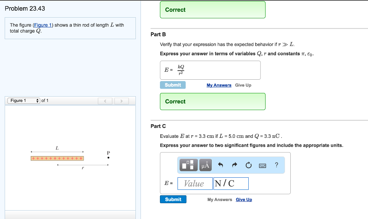Open help via the question mark icon
This screenshot has height=219, width=368.
276,165
